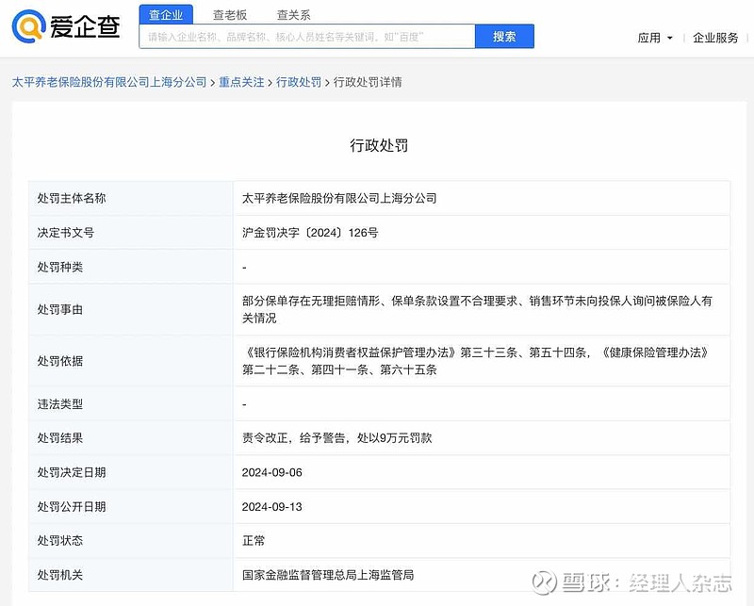Image resolution: width=754 pixels, height=606 pixels.
Task: Click the 决定书文号 label cell
Action: pyautogui.click(x=131, y=233)
